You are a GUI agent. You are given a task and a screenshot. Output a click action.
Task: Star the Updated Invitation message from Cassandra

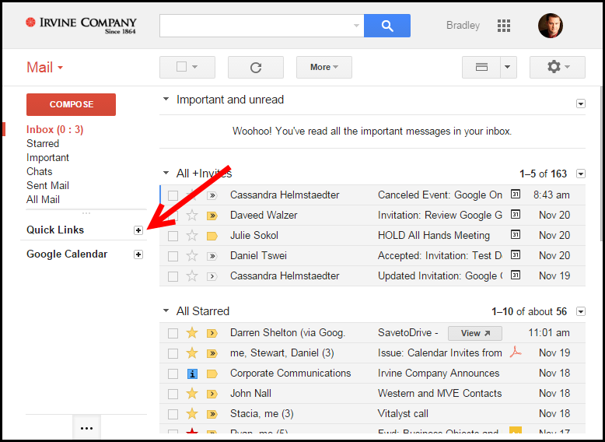point(192,276)
